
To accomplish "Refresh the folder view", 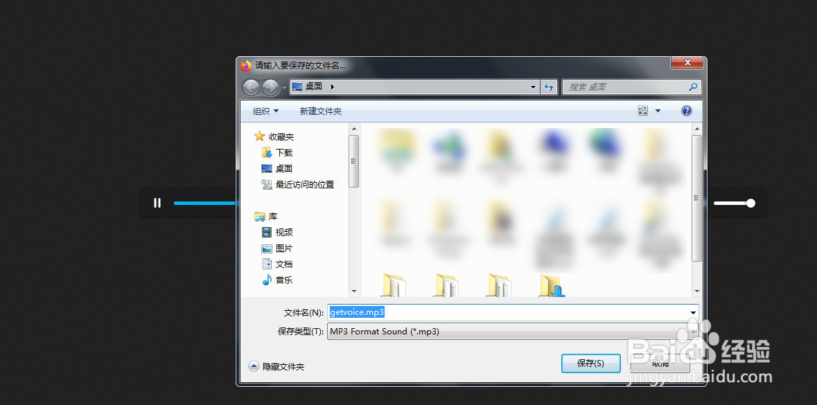I will click(x=549, y=87).
